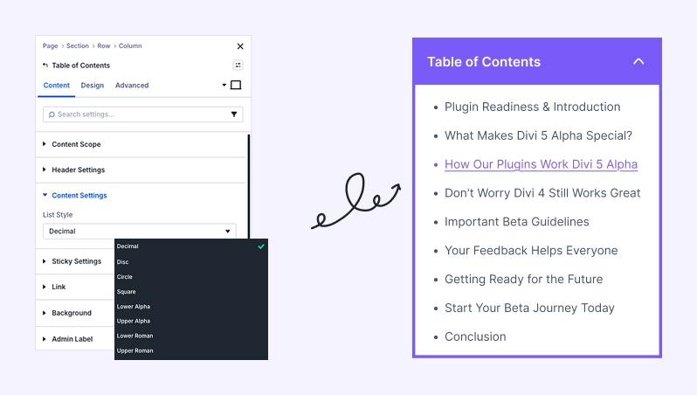
Task: Switch to the Design tab
Action: [93, 86]
